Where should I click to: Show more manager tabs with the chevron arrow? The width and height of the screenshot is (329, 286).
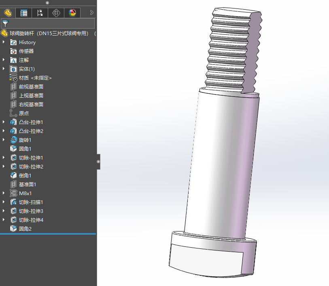coord(91,13)
